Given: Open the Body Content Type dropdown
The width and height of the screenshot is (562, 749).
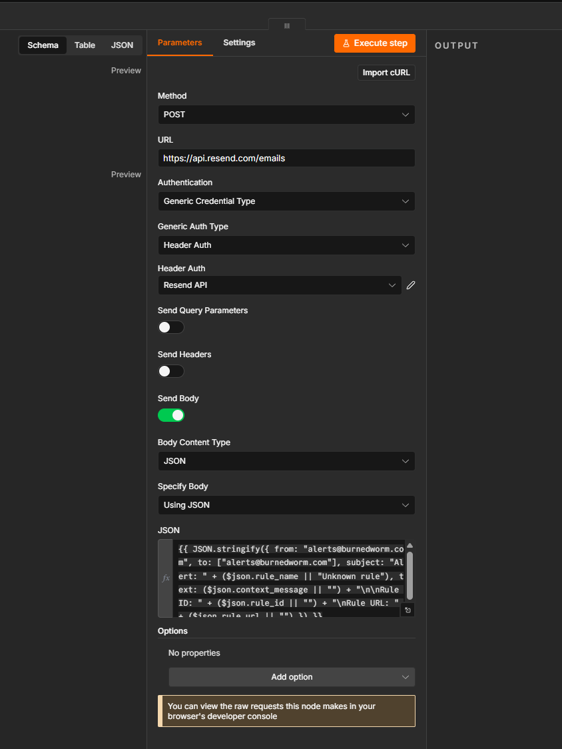Looking at the screenshot, I should [x=286, y=461].
